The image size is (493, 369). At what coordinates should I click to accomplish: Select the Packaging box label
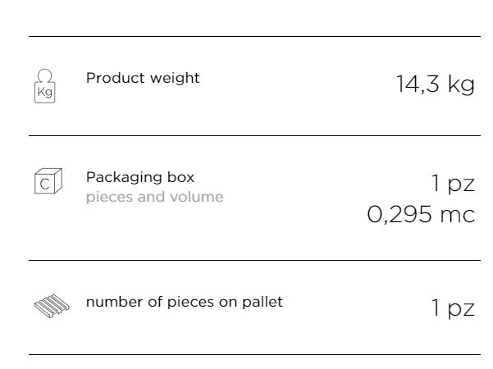tap(140, 178)
